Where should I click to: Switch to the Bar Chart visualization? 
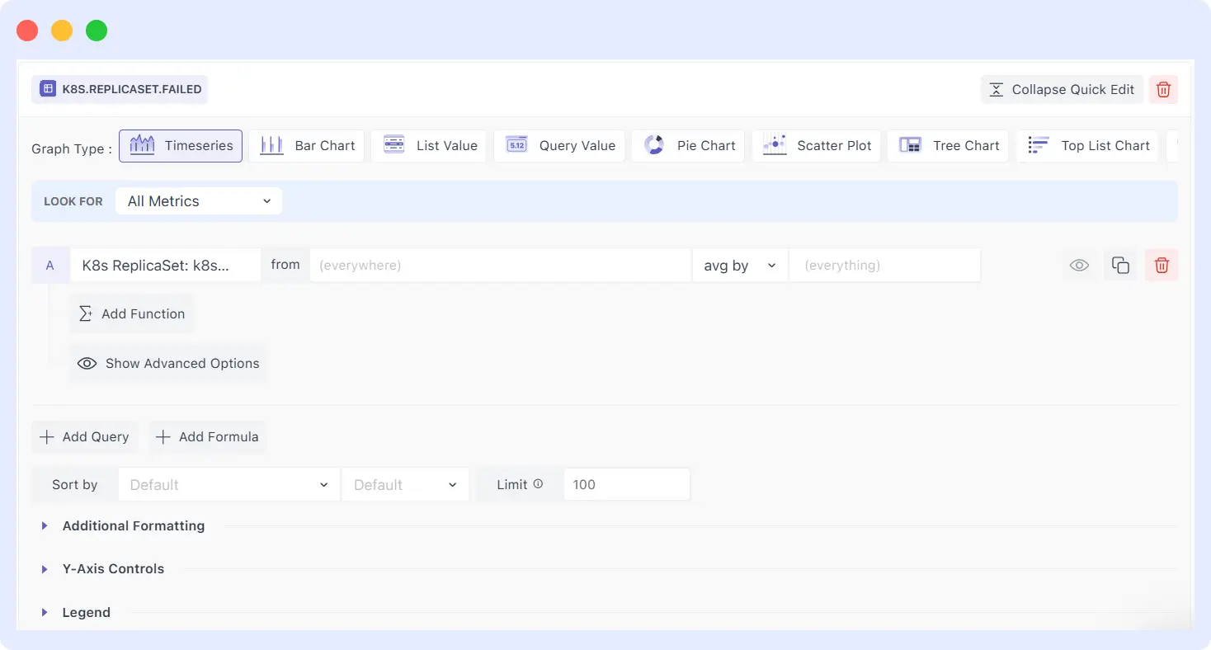[306, 145]
